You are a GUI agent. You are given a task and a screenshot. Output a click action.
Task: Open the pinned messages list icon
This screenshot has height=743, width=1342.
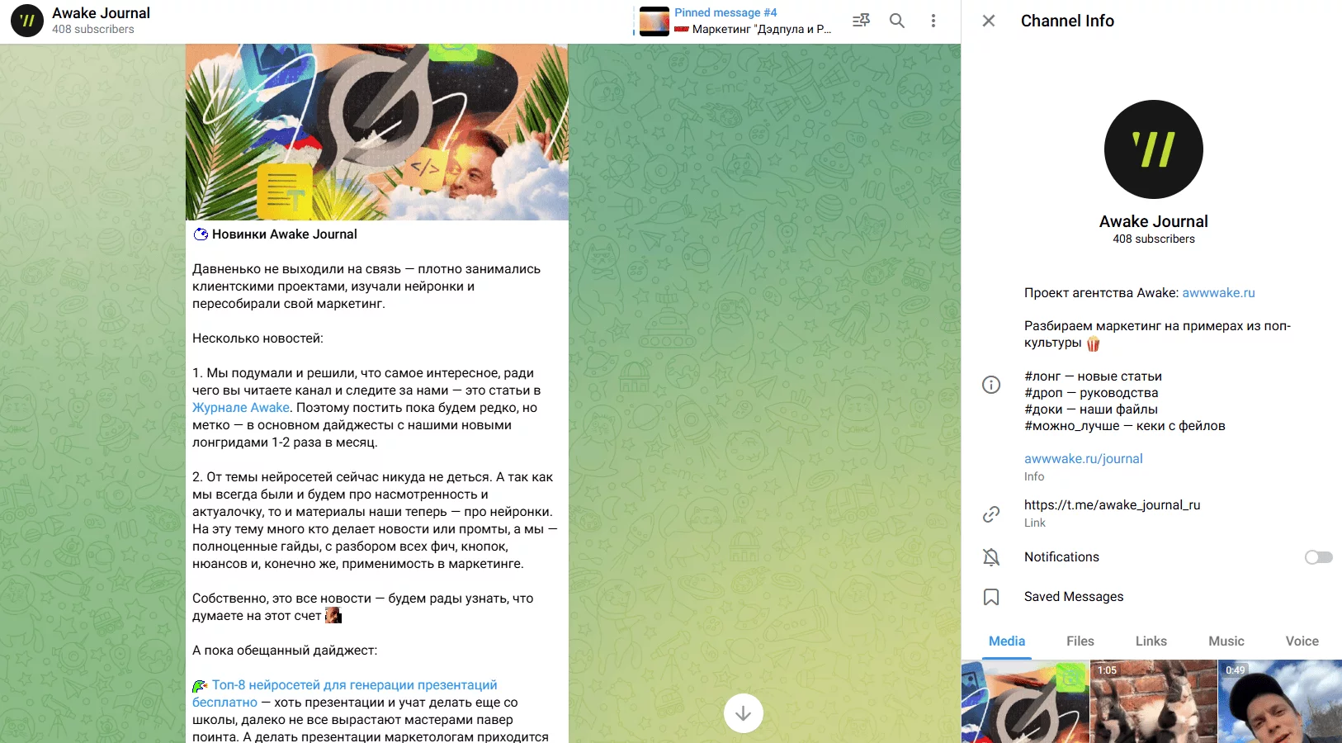[x=861, y=21]
